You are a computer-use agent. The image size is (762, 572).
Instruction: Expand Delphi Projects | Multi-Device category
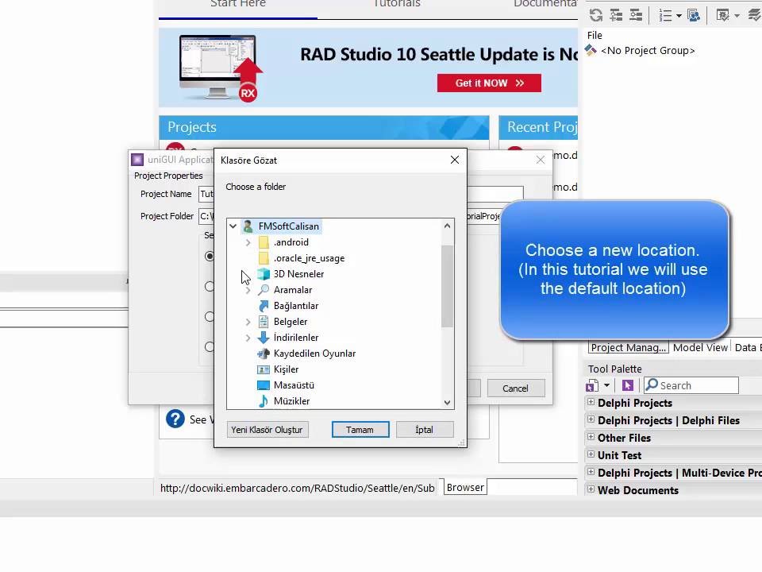[591, 472]
